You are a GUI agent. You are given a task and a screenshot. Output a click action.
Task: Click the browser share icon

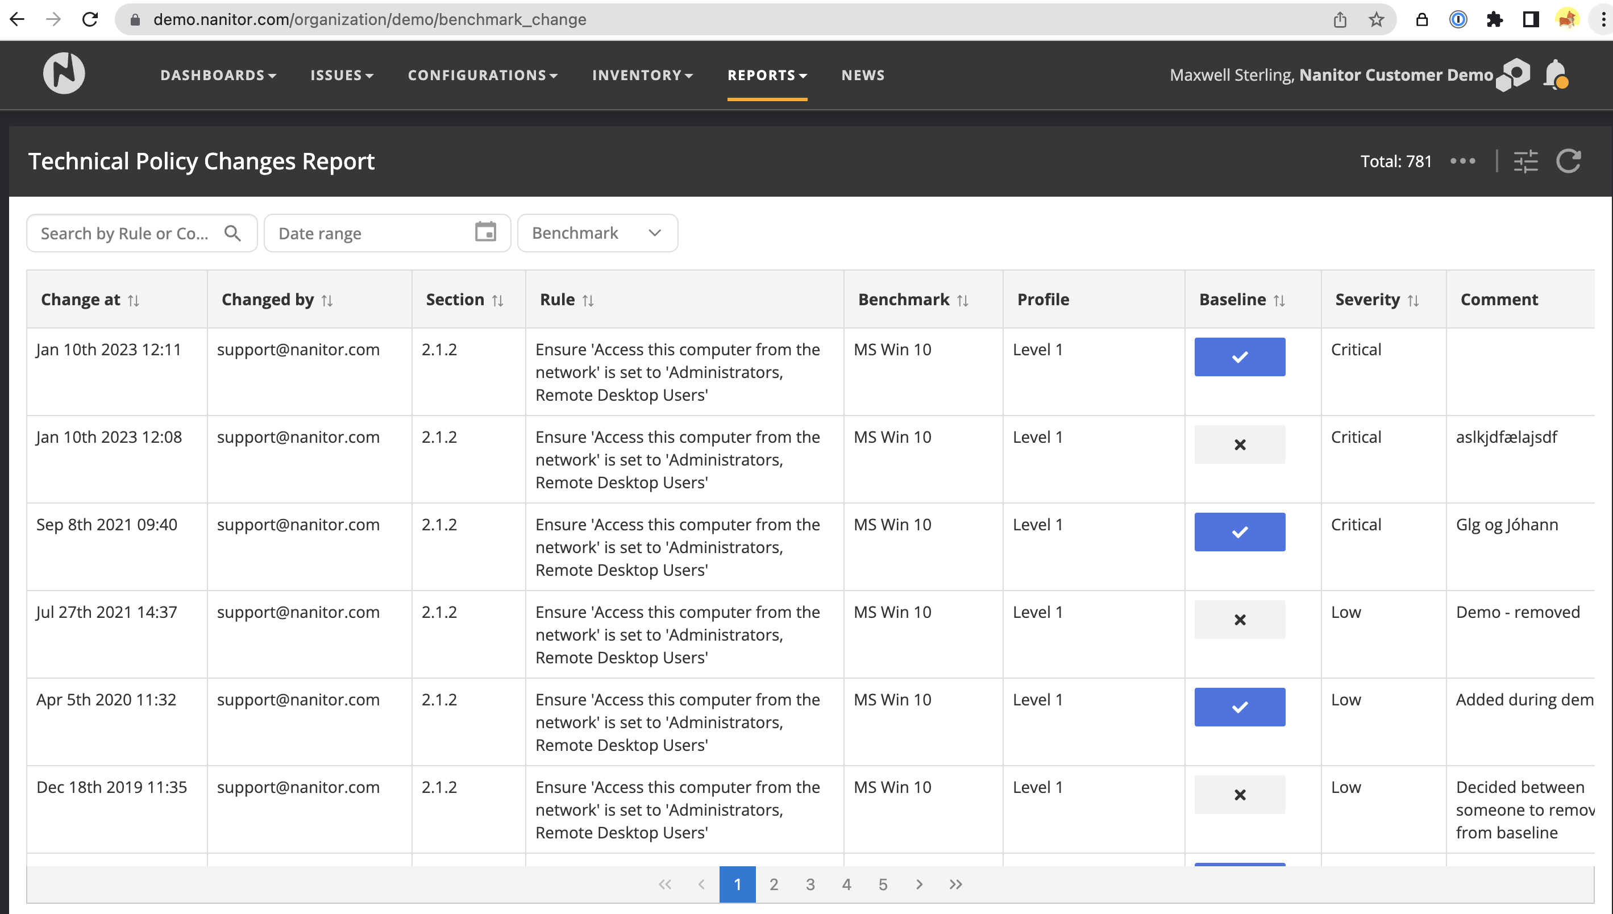(1341, 19)
